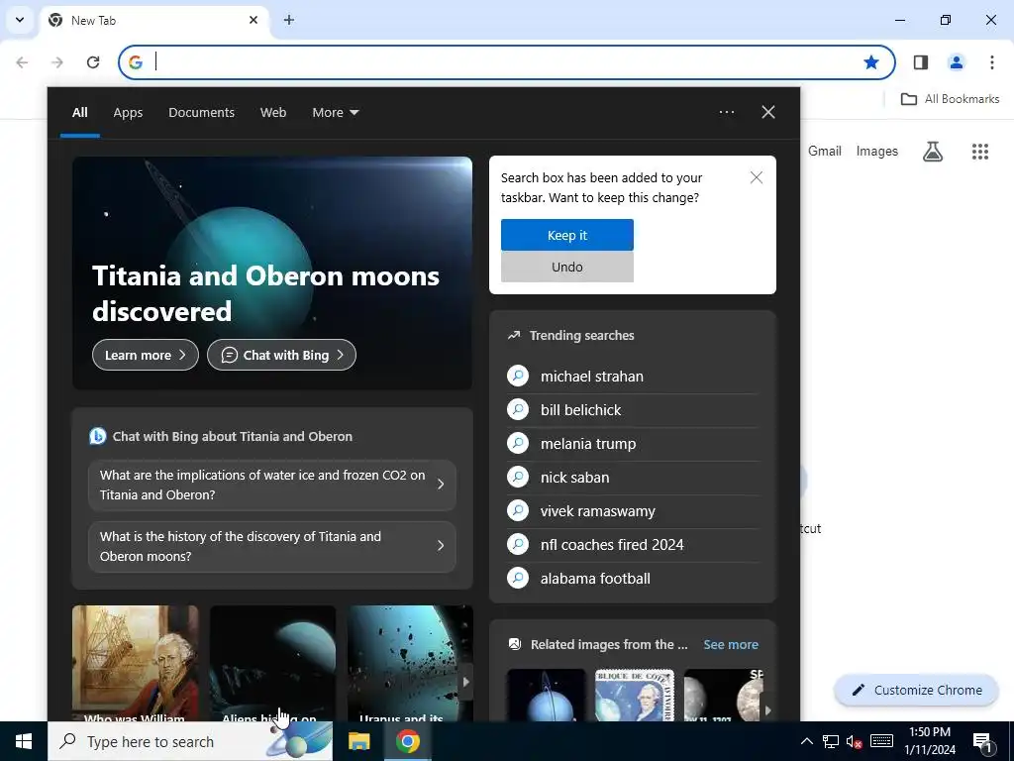The image size is (1014, 761).
Task: Open question about history of discovery
Action: [272, 546]
